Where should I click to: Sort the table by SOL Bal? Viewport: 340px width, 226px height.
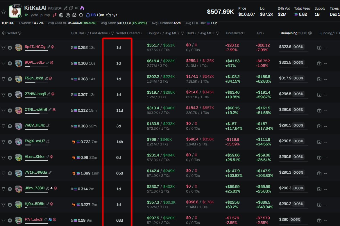pos(78,33)
